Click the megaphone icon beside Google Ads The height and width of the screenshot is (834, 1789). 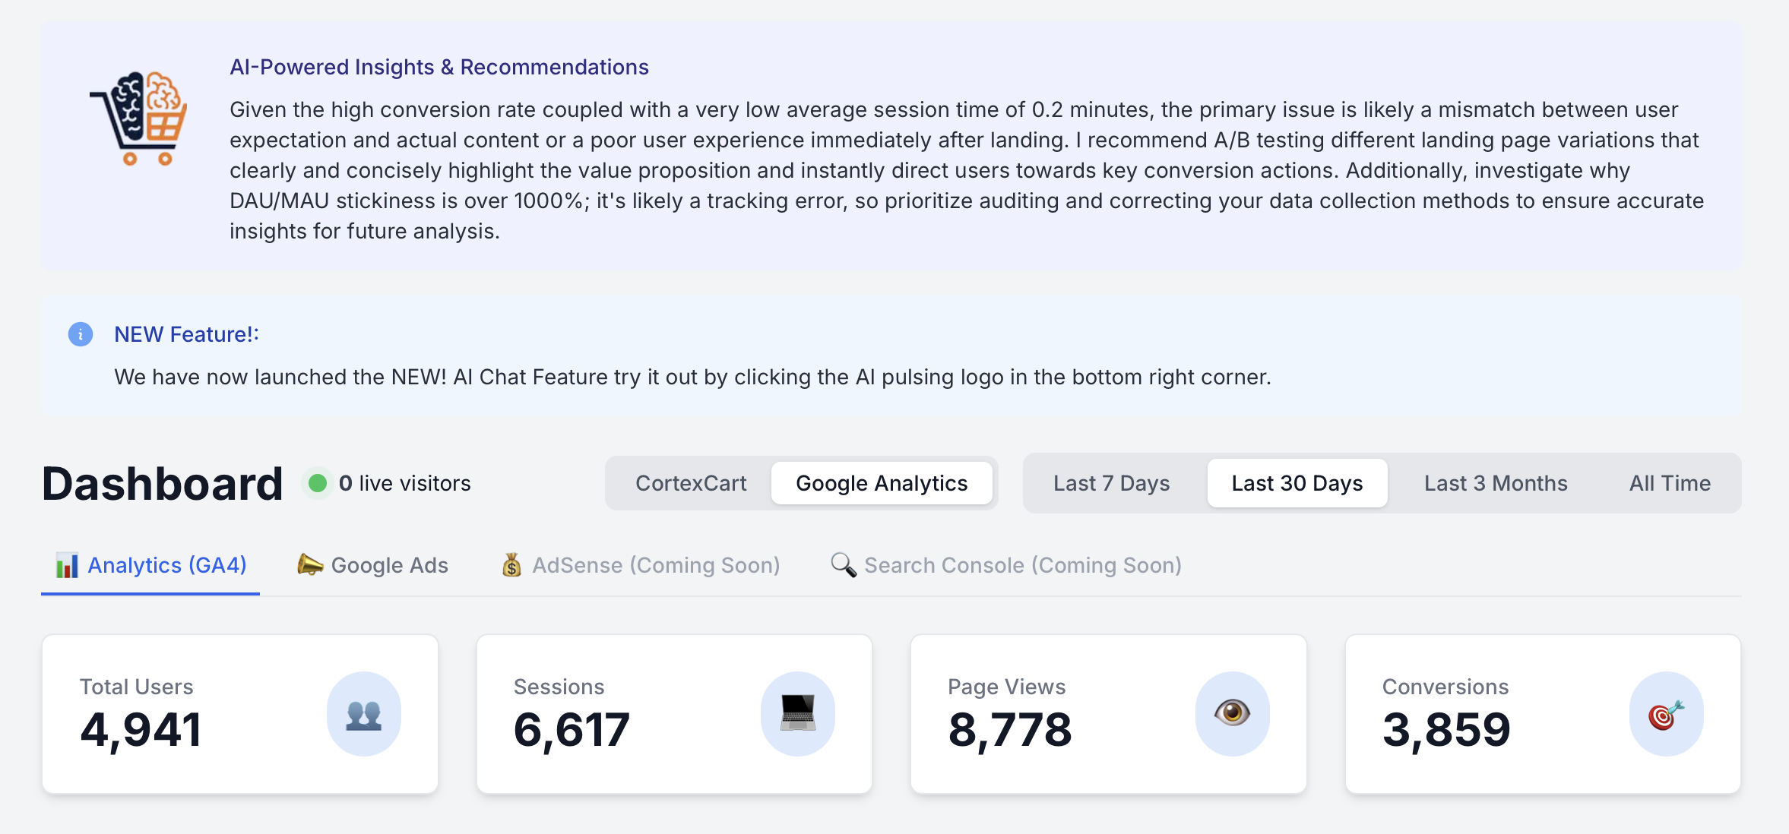(x=309, y=564)
